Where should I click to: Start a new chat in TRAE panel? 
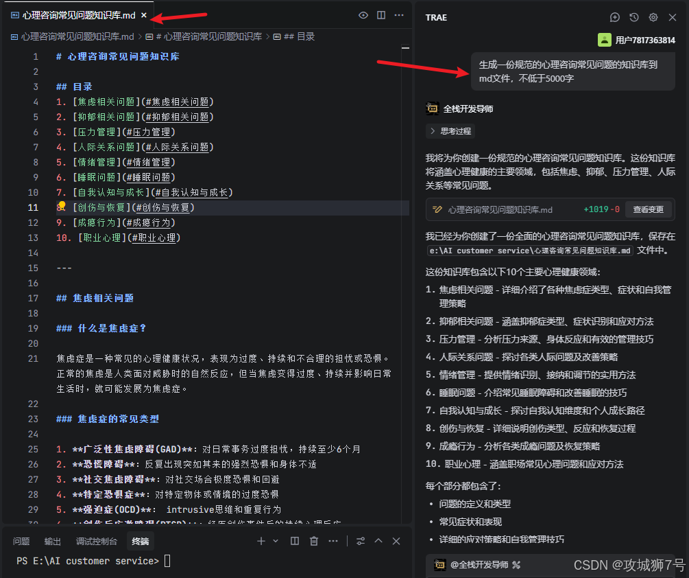615,18
